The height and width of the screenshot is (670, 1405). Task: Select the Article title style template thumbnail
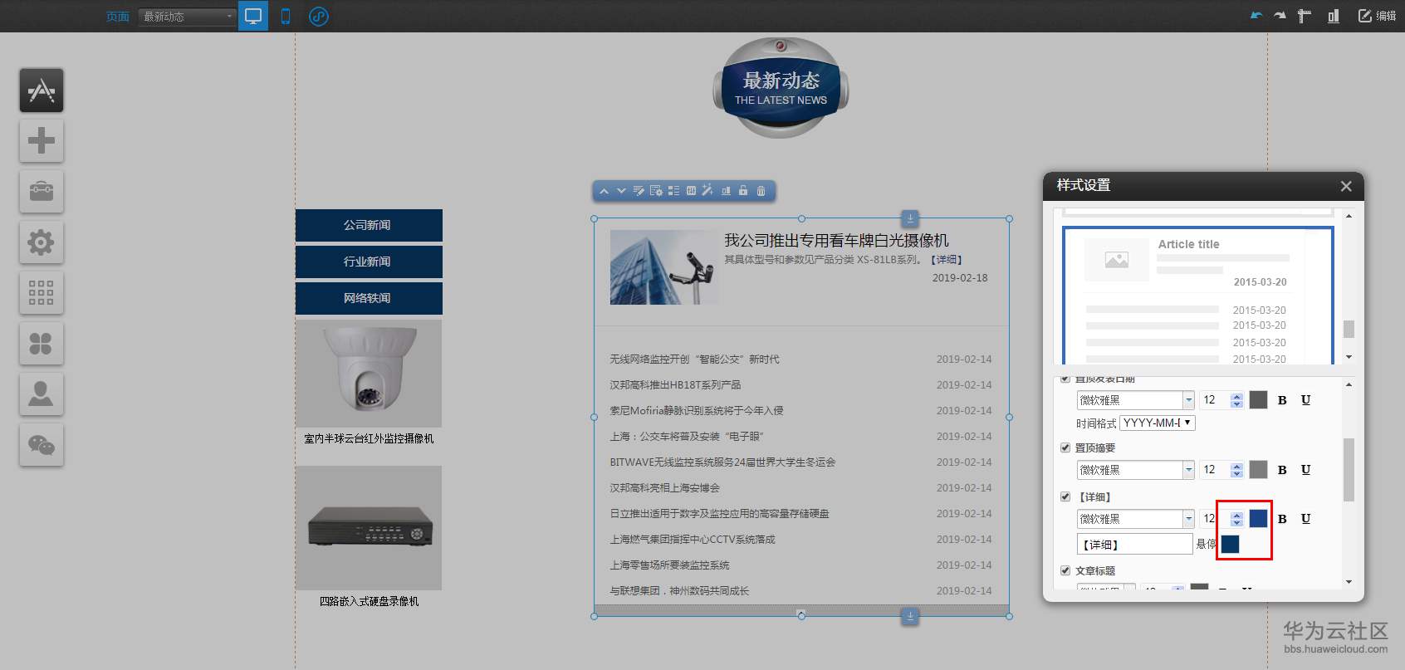1197,296
